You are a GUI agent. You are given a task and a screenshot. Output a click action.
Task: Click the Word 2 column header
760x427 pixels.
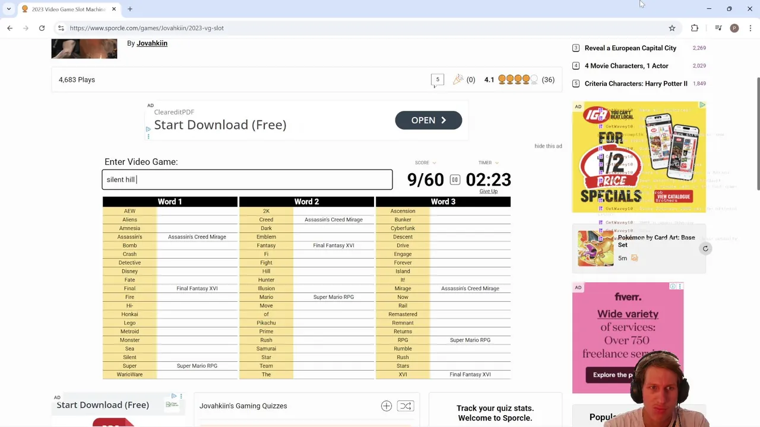pyautogui.click(x=306, y=202)
